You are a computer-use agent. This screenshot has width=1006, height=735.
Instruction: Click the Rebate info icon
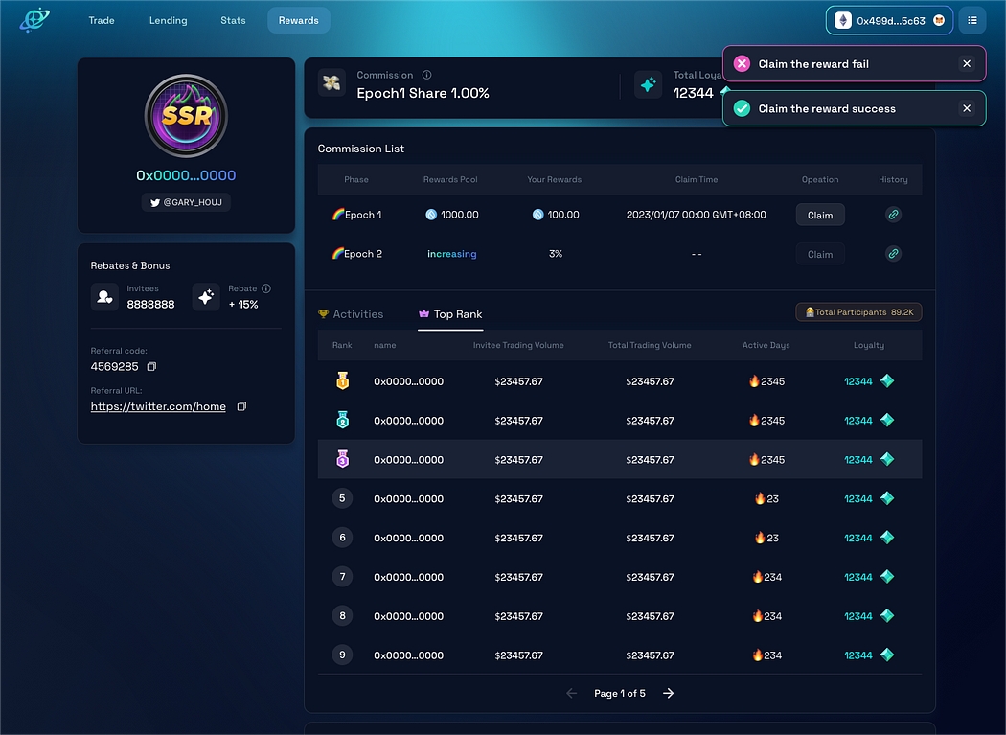[x=266, y=288]
